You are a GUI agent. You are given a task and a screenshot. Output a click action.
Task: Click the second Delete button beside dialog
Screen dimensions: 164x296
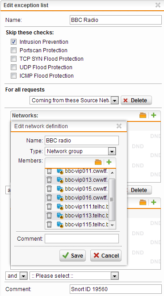[x=139, y=190]
